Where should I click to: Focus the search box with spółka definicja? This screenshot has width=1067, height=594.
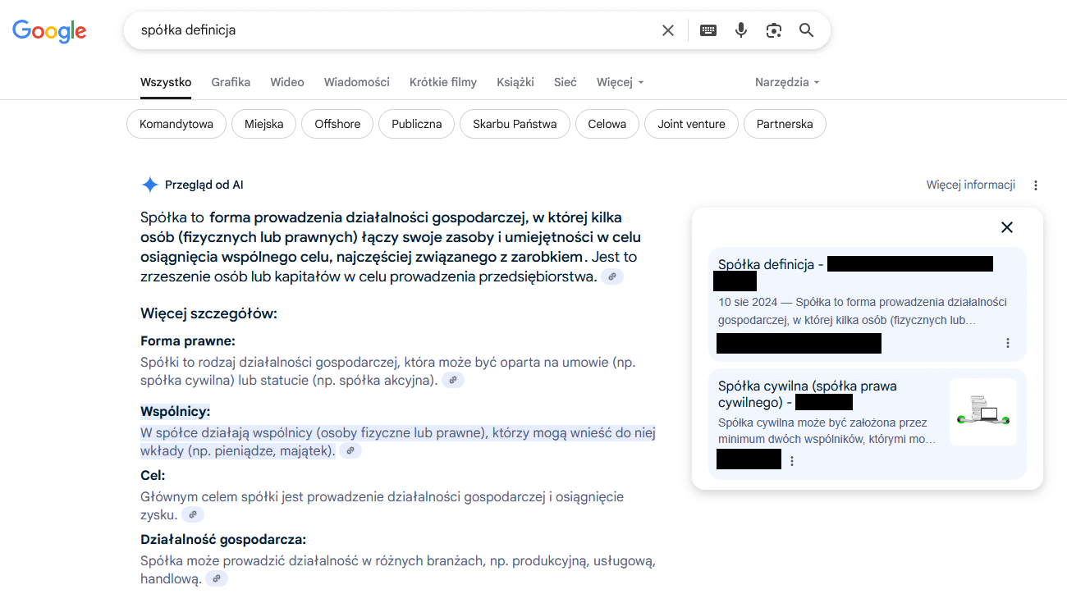pos(394,30)
